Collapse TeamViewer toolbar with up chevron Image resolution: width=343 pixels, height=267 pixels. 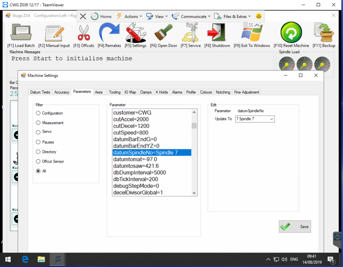[257, 25]
